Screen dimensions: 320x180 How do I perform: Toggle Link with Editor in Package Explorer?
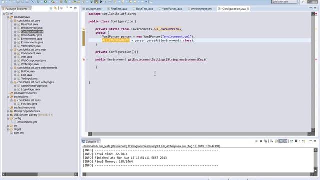point(55,8)
